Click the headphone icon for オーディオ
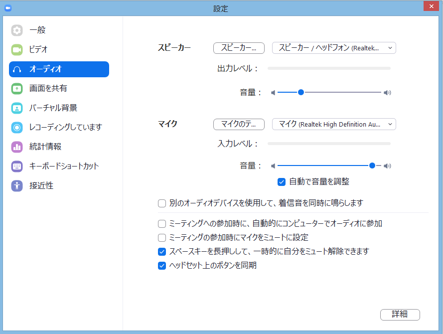Viewport: 443px width, 334px height. [x=17, y=69]
